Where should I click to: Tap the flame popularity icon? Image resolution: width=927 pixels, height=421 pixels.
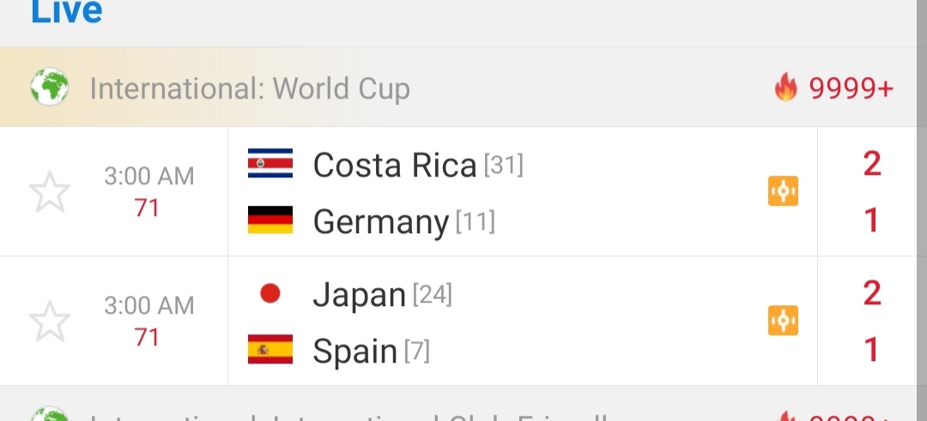pos(785,87)
